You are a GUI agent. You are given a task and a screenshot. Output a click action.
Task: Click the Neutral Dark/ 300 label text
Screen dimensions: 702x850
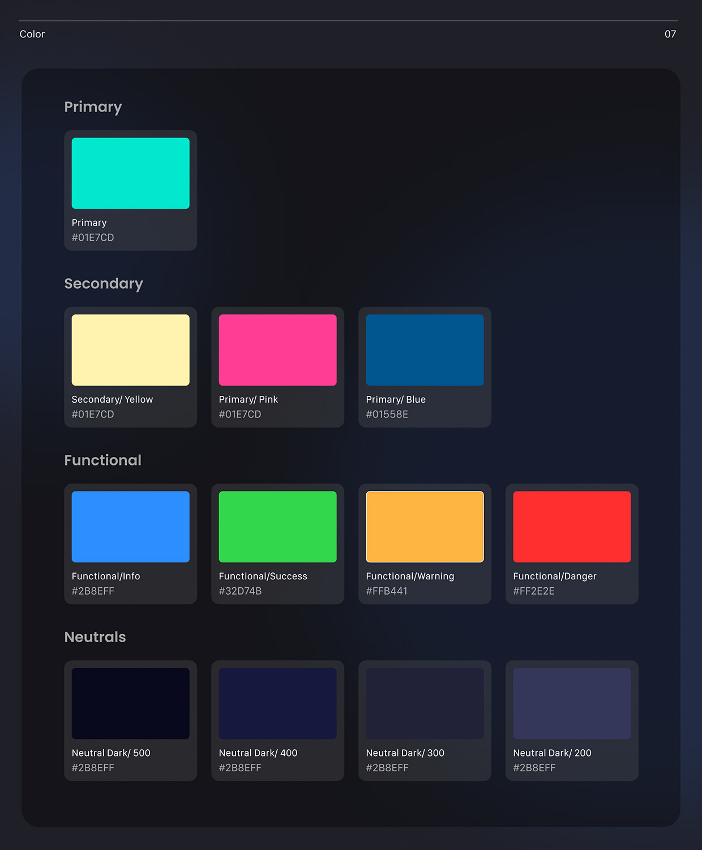[405, 753]
